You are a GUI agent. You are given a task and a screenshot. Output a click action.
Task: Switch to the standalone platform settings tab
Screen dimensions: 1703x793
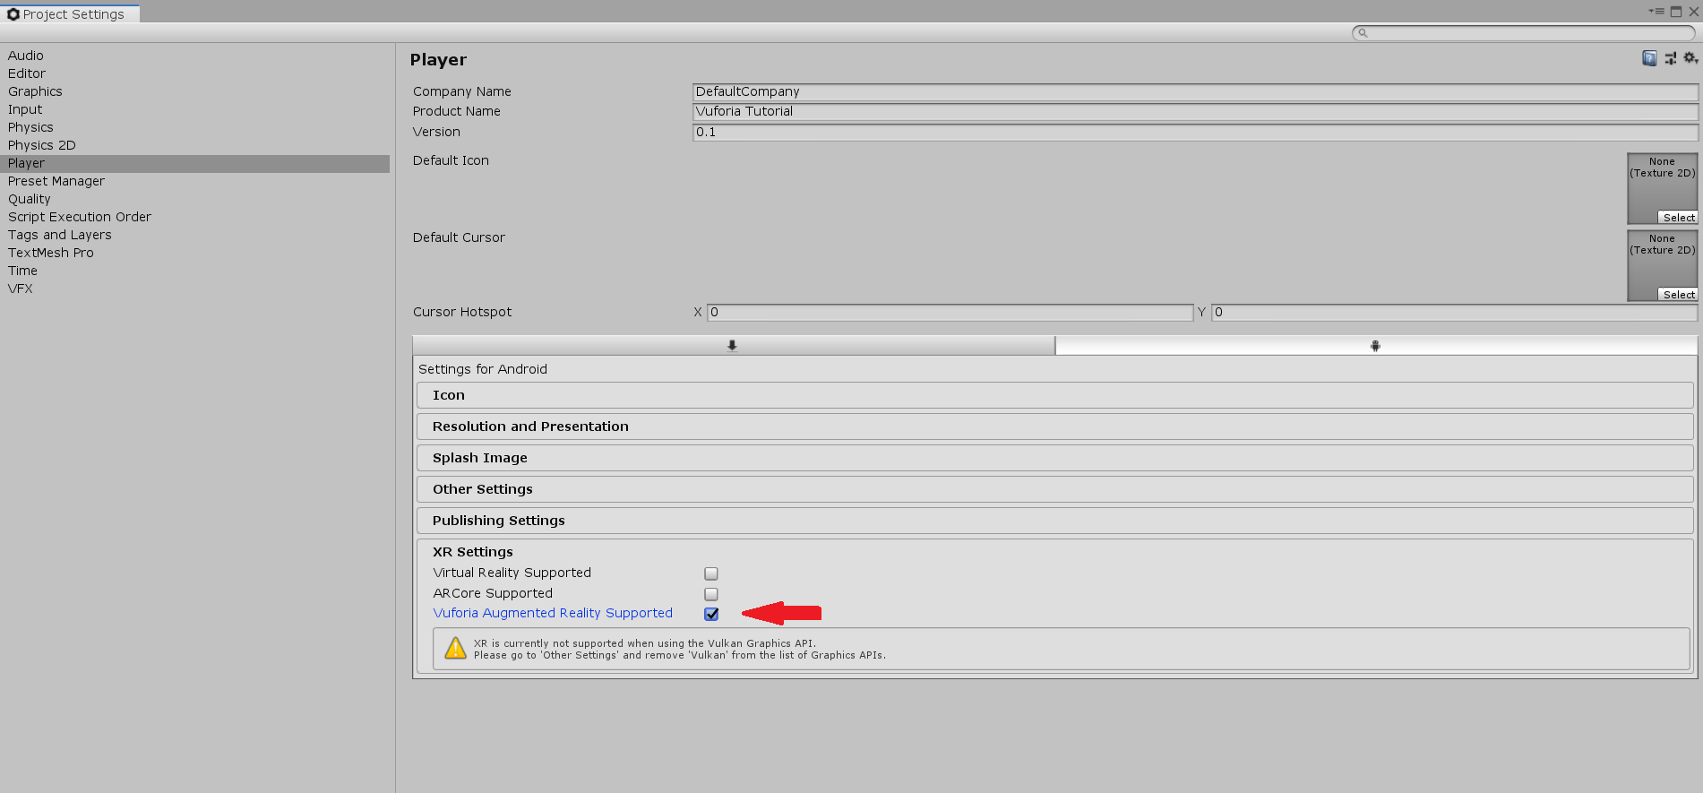(x=733, y=346)
